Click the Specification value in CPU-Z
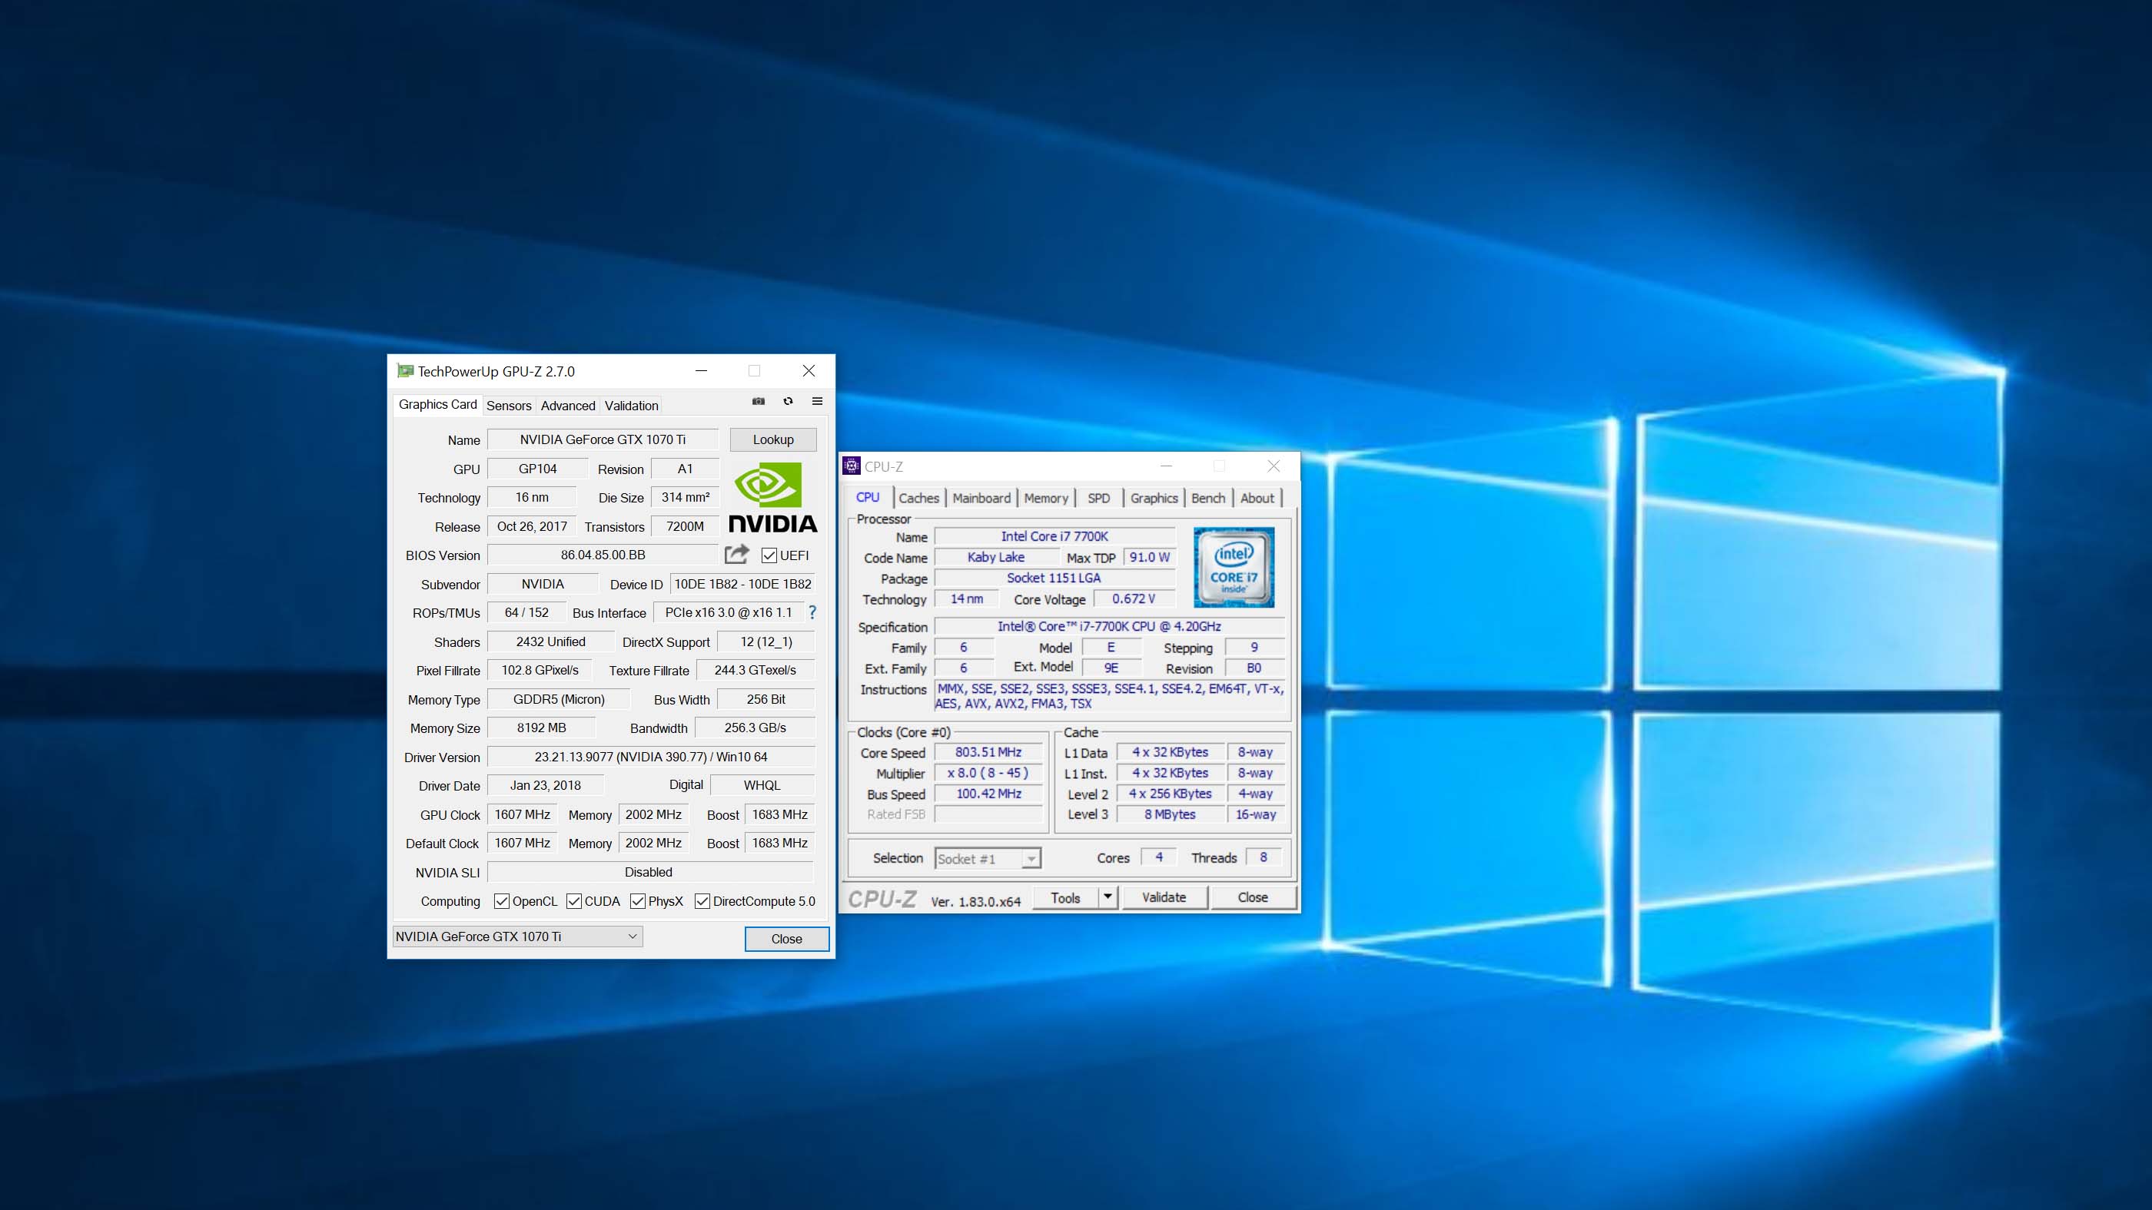 coord(1108,626)
